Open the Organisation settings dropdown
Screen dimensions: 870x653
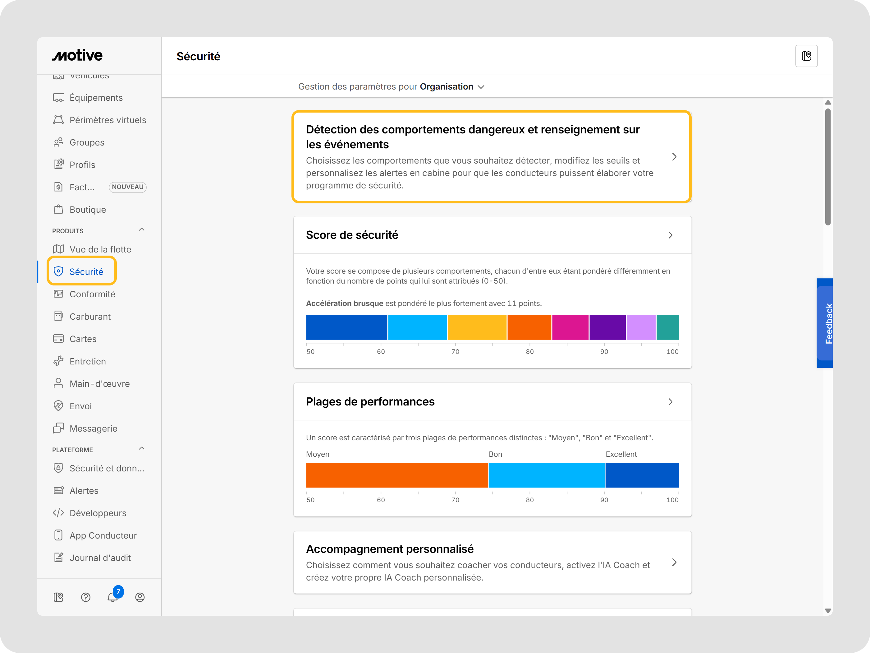point(452,86)
